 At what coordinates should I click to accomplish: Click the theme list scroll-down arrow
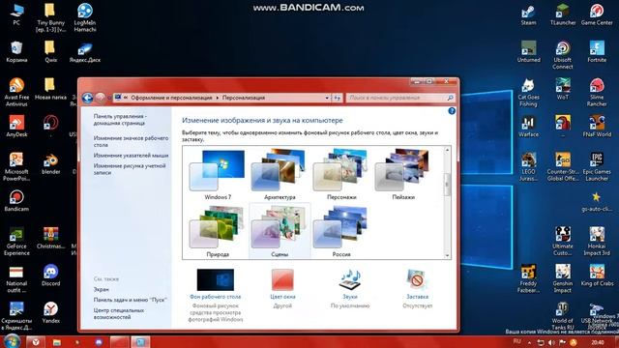pyautogui.click(x=447, y=255)
